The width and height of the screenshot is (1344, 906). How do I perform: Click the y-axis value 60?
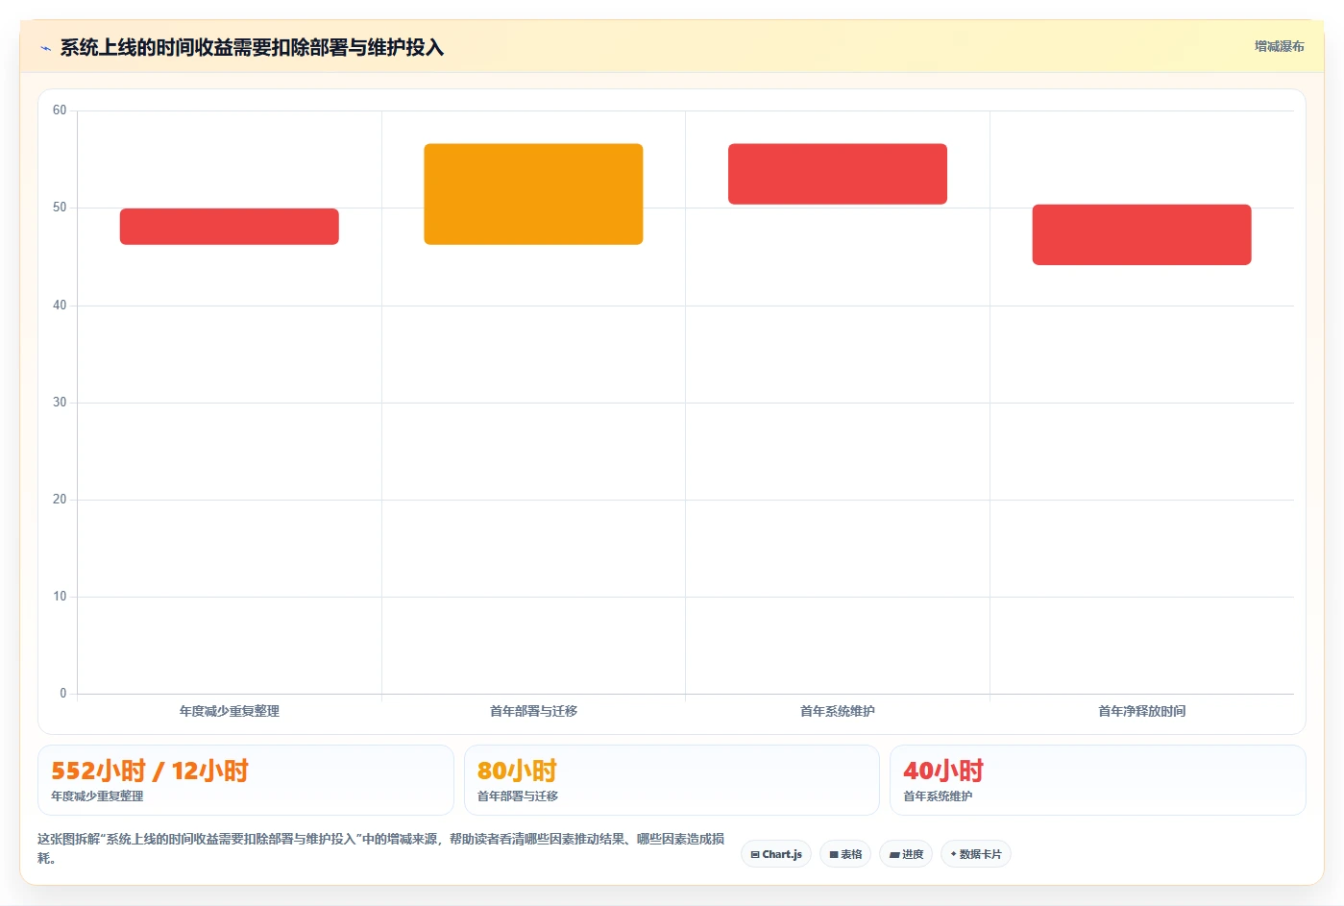(60, 110)
